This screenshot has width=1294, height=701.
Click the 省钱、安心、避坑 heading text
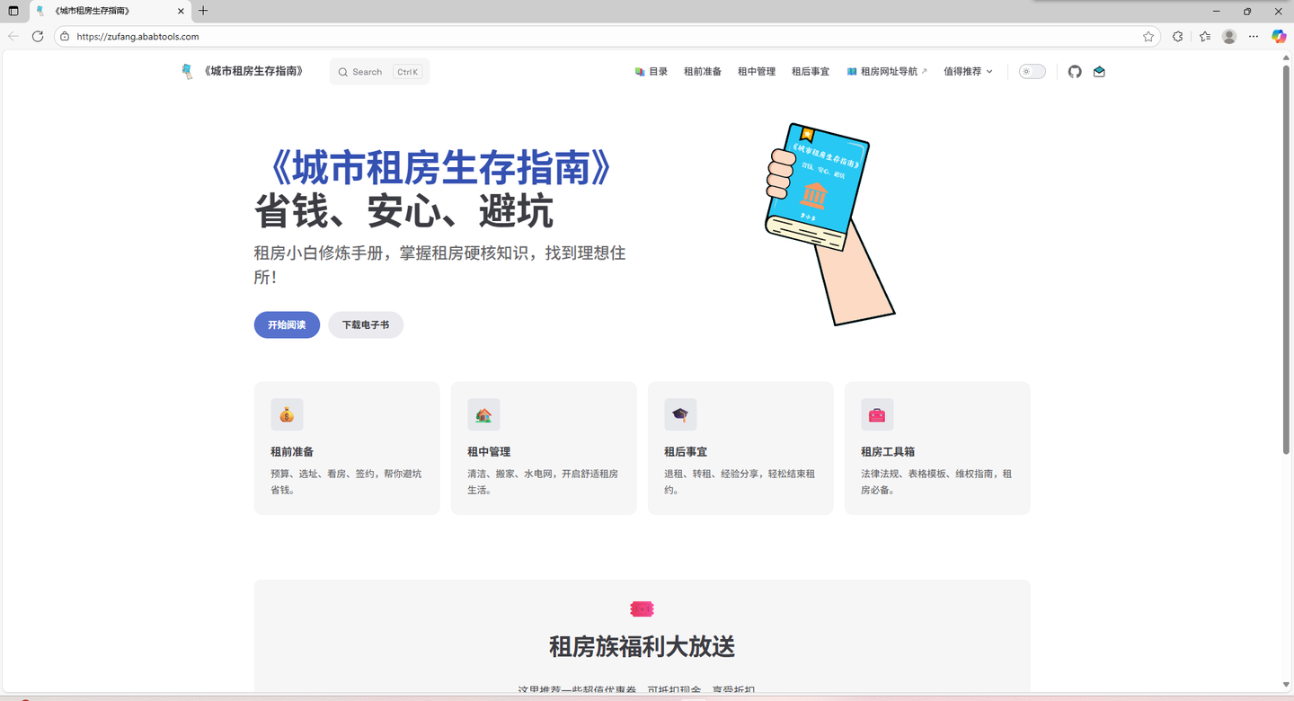pos(403,211)
